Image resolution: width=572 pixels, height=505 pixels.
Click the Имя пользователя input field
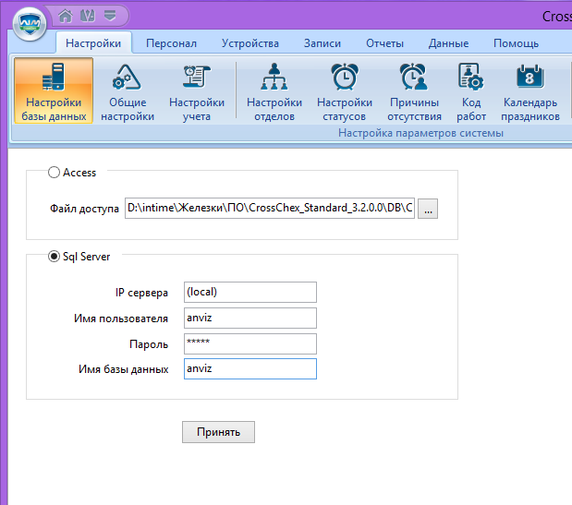[x=250, y=319]
